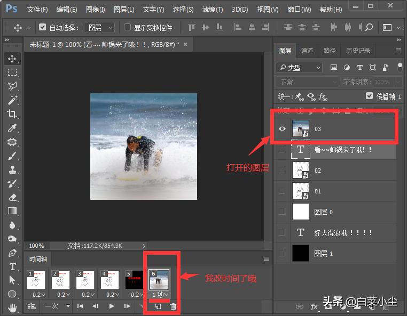407x316 pixels.
Task: Show the 看~~帅锅来了哦 text layer
Action: coord(282,149)
